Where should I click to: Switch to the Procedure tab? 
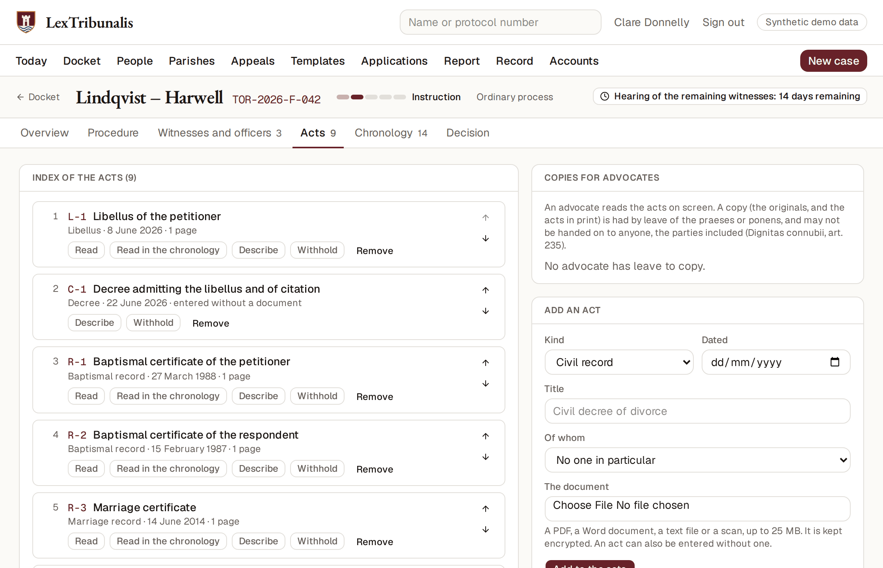113,133
